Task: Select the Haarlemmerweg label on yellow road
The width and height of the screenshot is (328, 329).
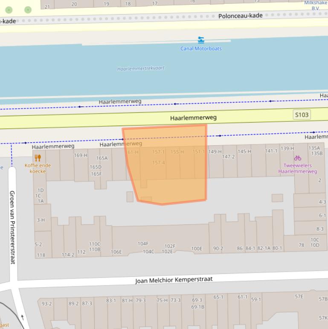Action: [193, 117]
